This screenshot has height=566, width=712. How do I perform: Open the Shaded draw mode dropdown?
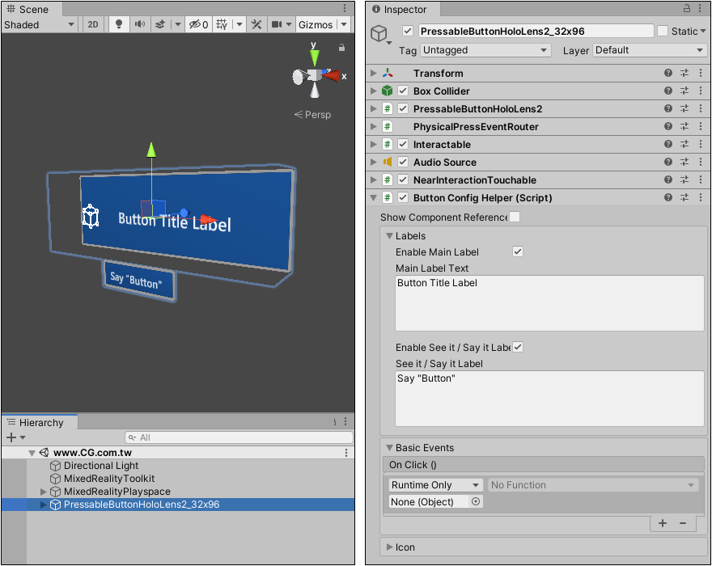(39, 24)
